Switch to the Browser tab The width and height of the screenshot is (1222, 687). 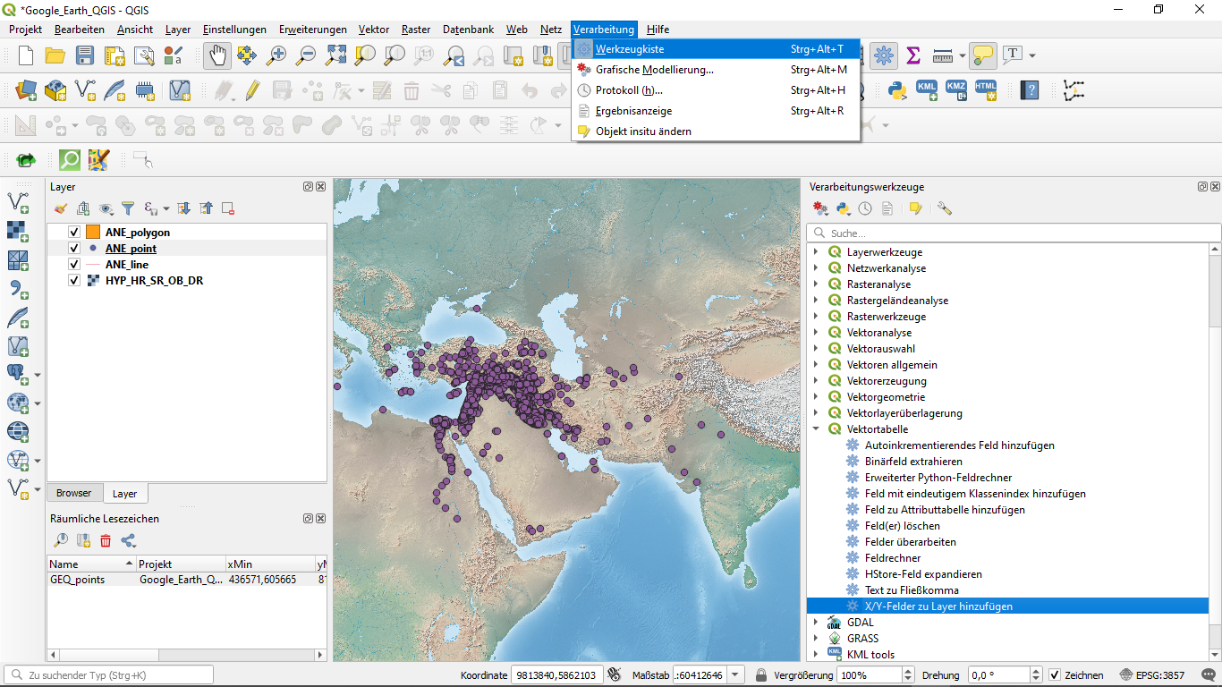74,493
